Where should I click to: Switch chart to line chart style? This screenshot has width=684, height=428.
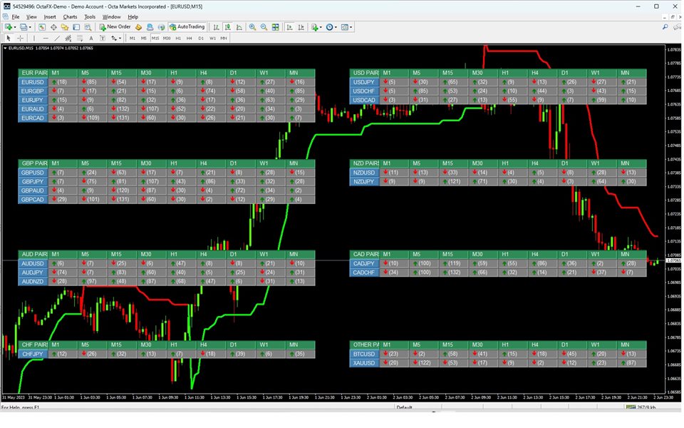click(239, 27)
